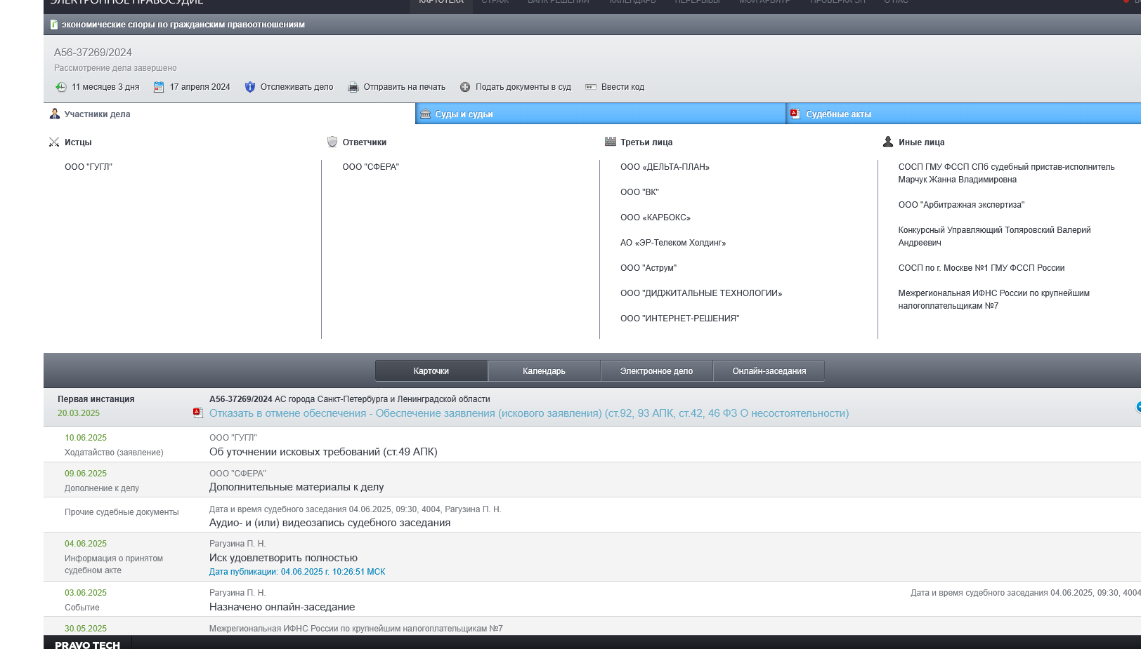The image size is (1141, 649).
Task: Click Аудио- и (или) видеозапись судебного заседания
Action: [x=330, y=523]
